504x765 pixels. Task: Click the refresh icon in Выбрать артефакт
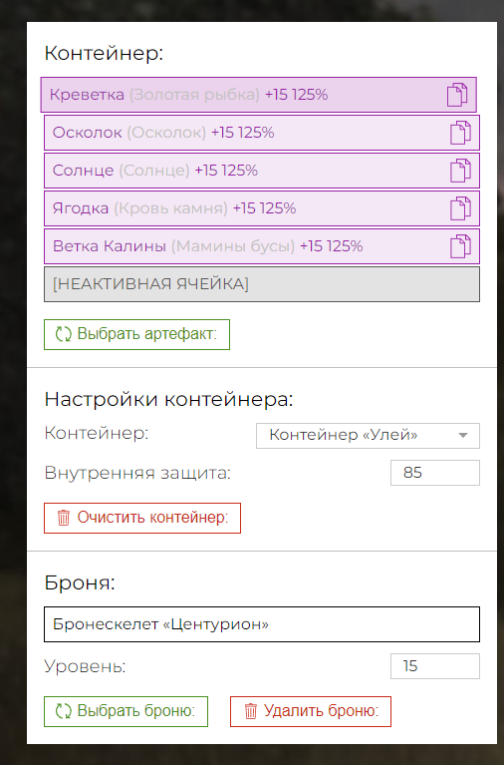coord(64,334)
